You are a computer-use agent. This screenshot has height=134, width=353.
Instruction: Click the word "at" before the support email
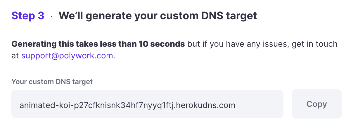[x=15, y=56]
